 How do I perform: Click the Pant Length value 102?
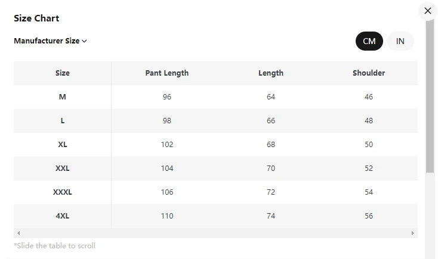click(167, 145)
